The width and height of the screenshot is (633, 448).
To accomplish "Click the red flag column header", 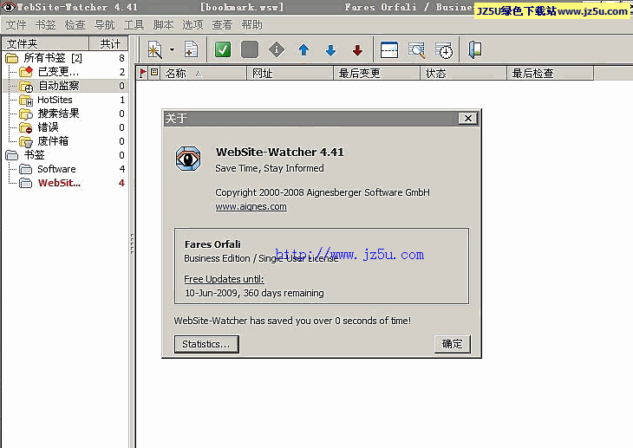I will click(142, 73).
